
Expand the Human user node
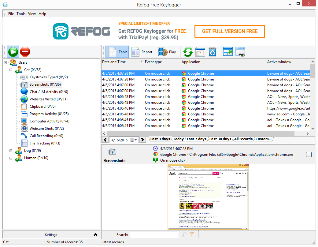click(11, 158)
